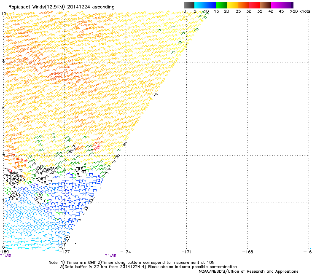Click the note 'Times are GMT'

[x=81, y=263]
